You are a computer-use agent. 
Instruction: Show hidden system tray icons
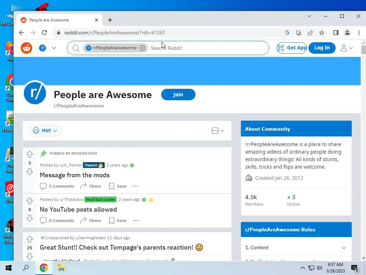(x=302, y=268)
